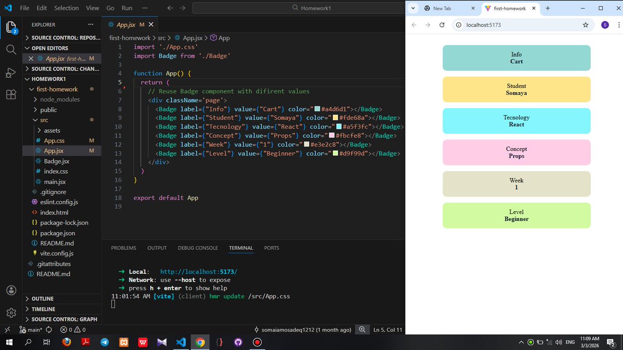Open the Manage gear icon
This screenshot has width=623, height=350.
[11, 313]
